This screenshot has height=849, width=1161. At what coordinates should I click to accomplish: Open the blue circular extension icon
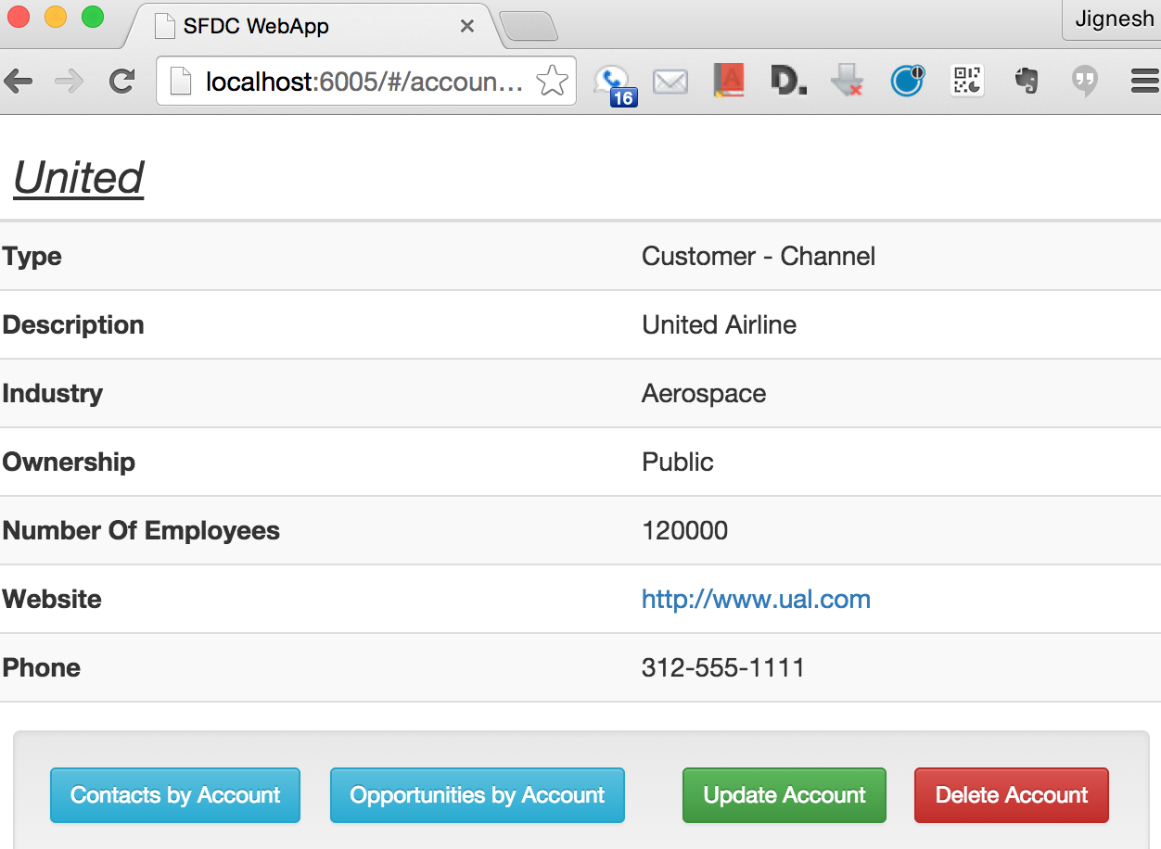click(907, 81)
